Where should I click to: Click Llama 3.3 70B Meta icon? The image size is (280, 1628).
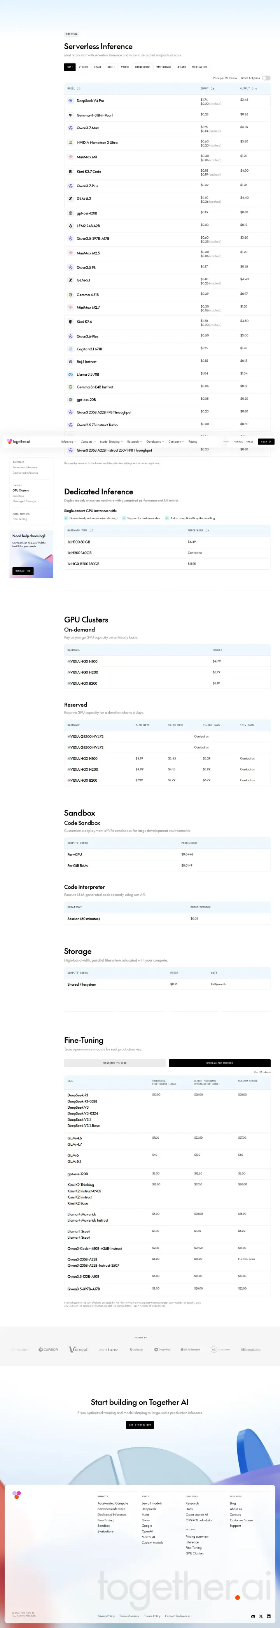tap(71, 374)
